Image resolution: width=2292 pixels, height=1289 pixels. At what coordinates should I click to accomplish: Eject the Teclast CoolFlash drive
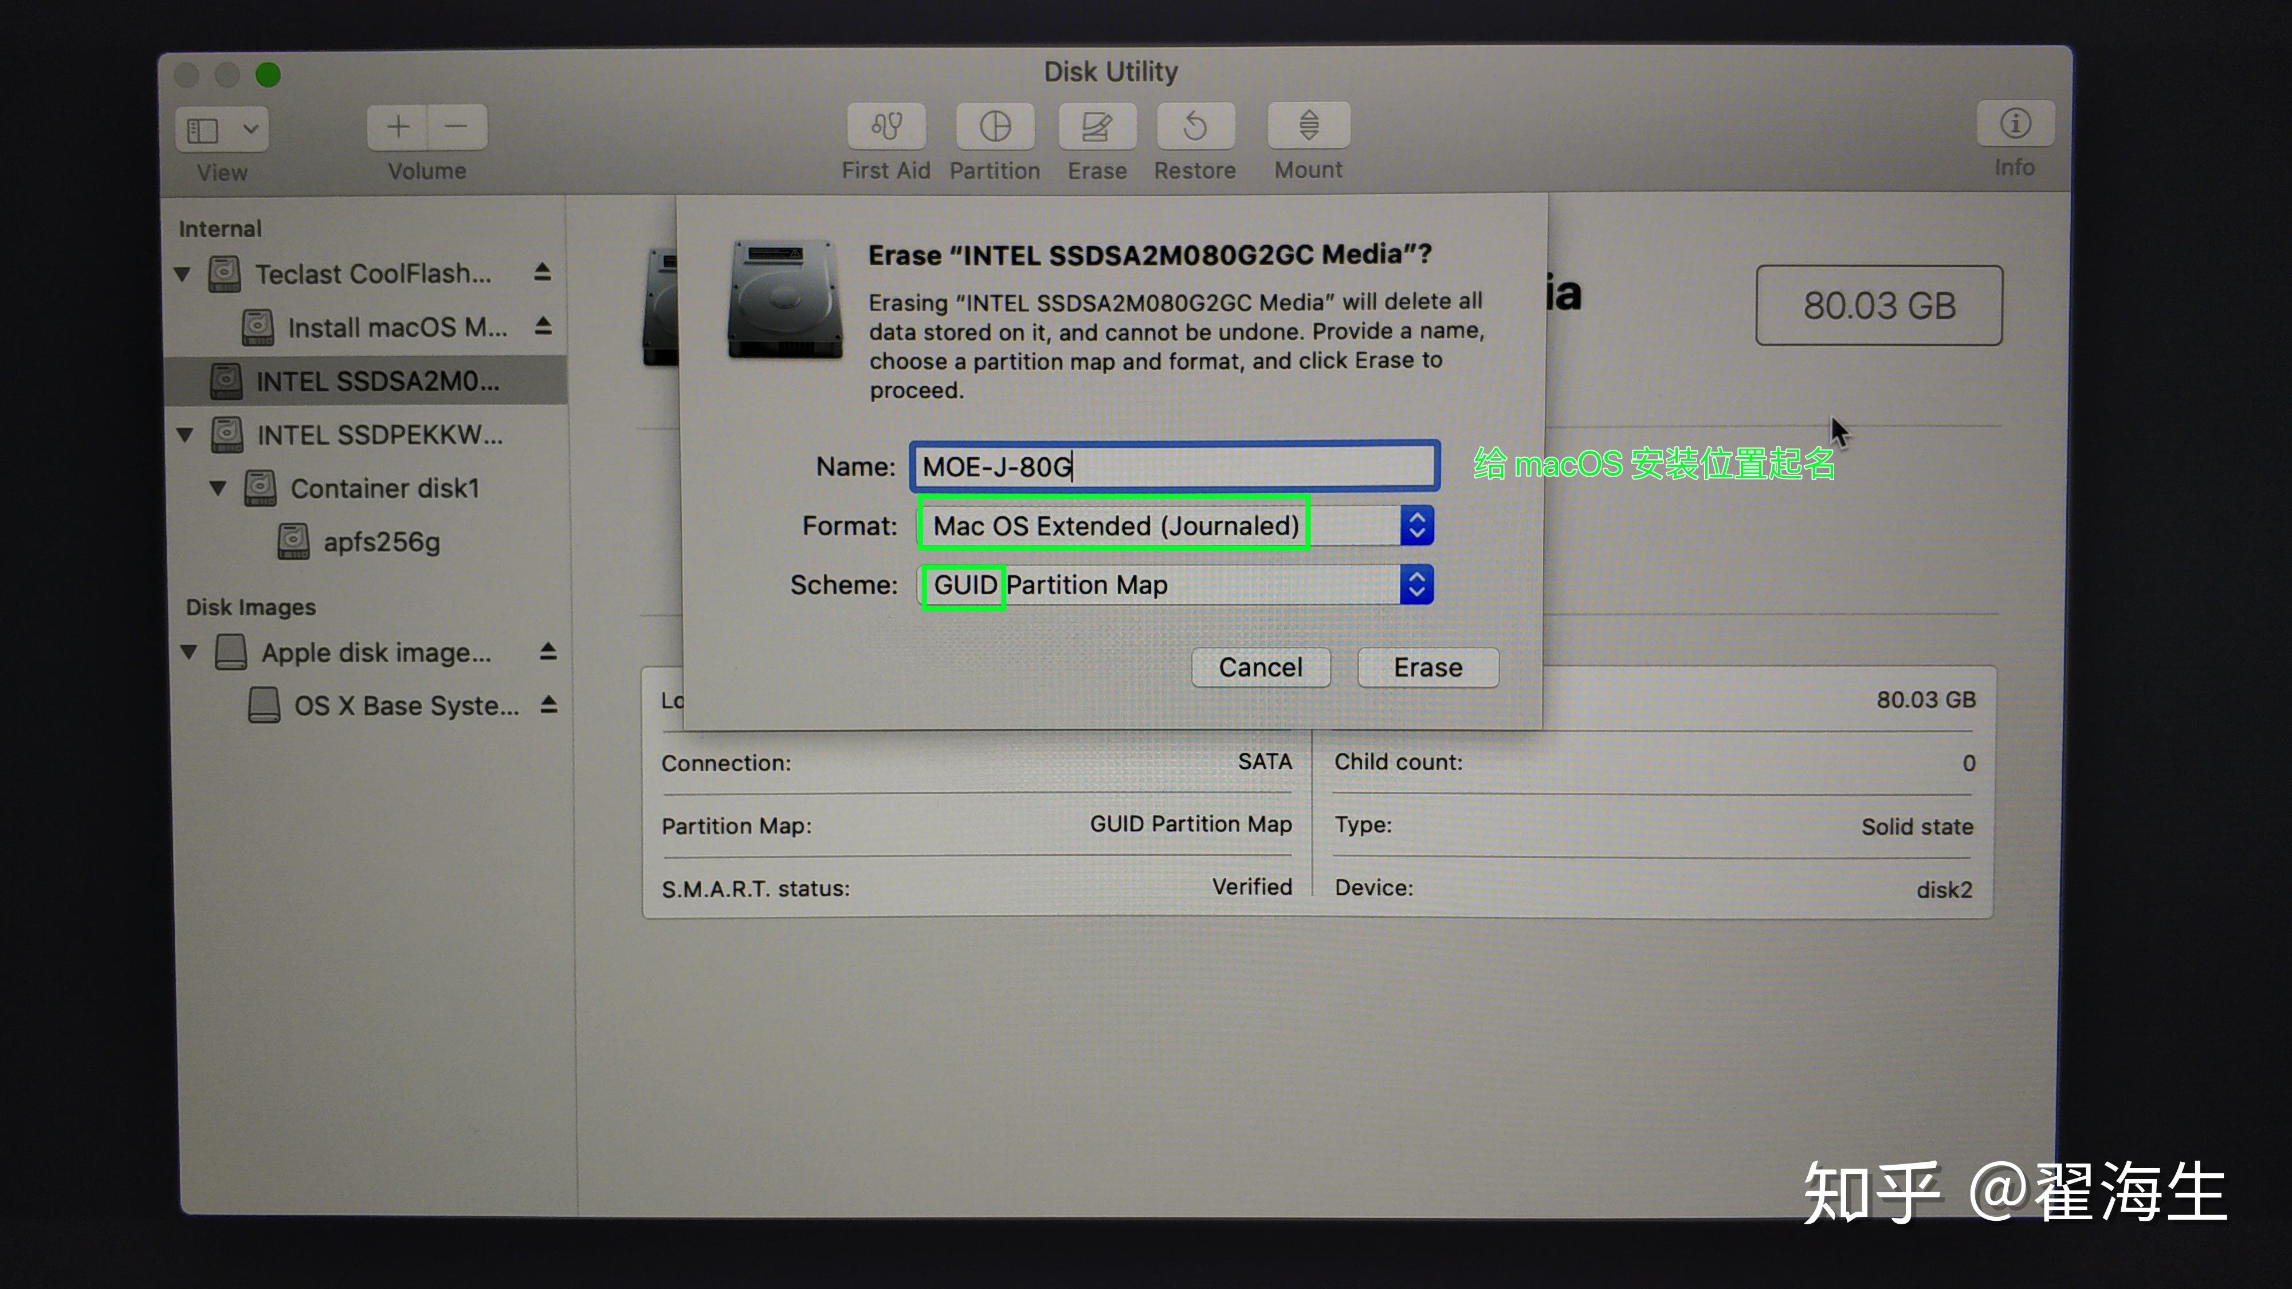[x=543, y=272]
